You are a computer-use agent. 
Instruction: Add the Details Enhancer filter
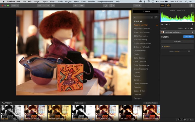point(141,84)
